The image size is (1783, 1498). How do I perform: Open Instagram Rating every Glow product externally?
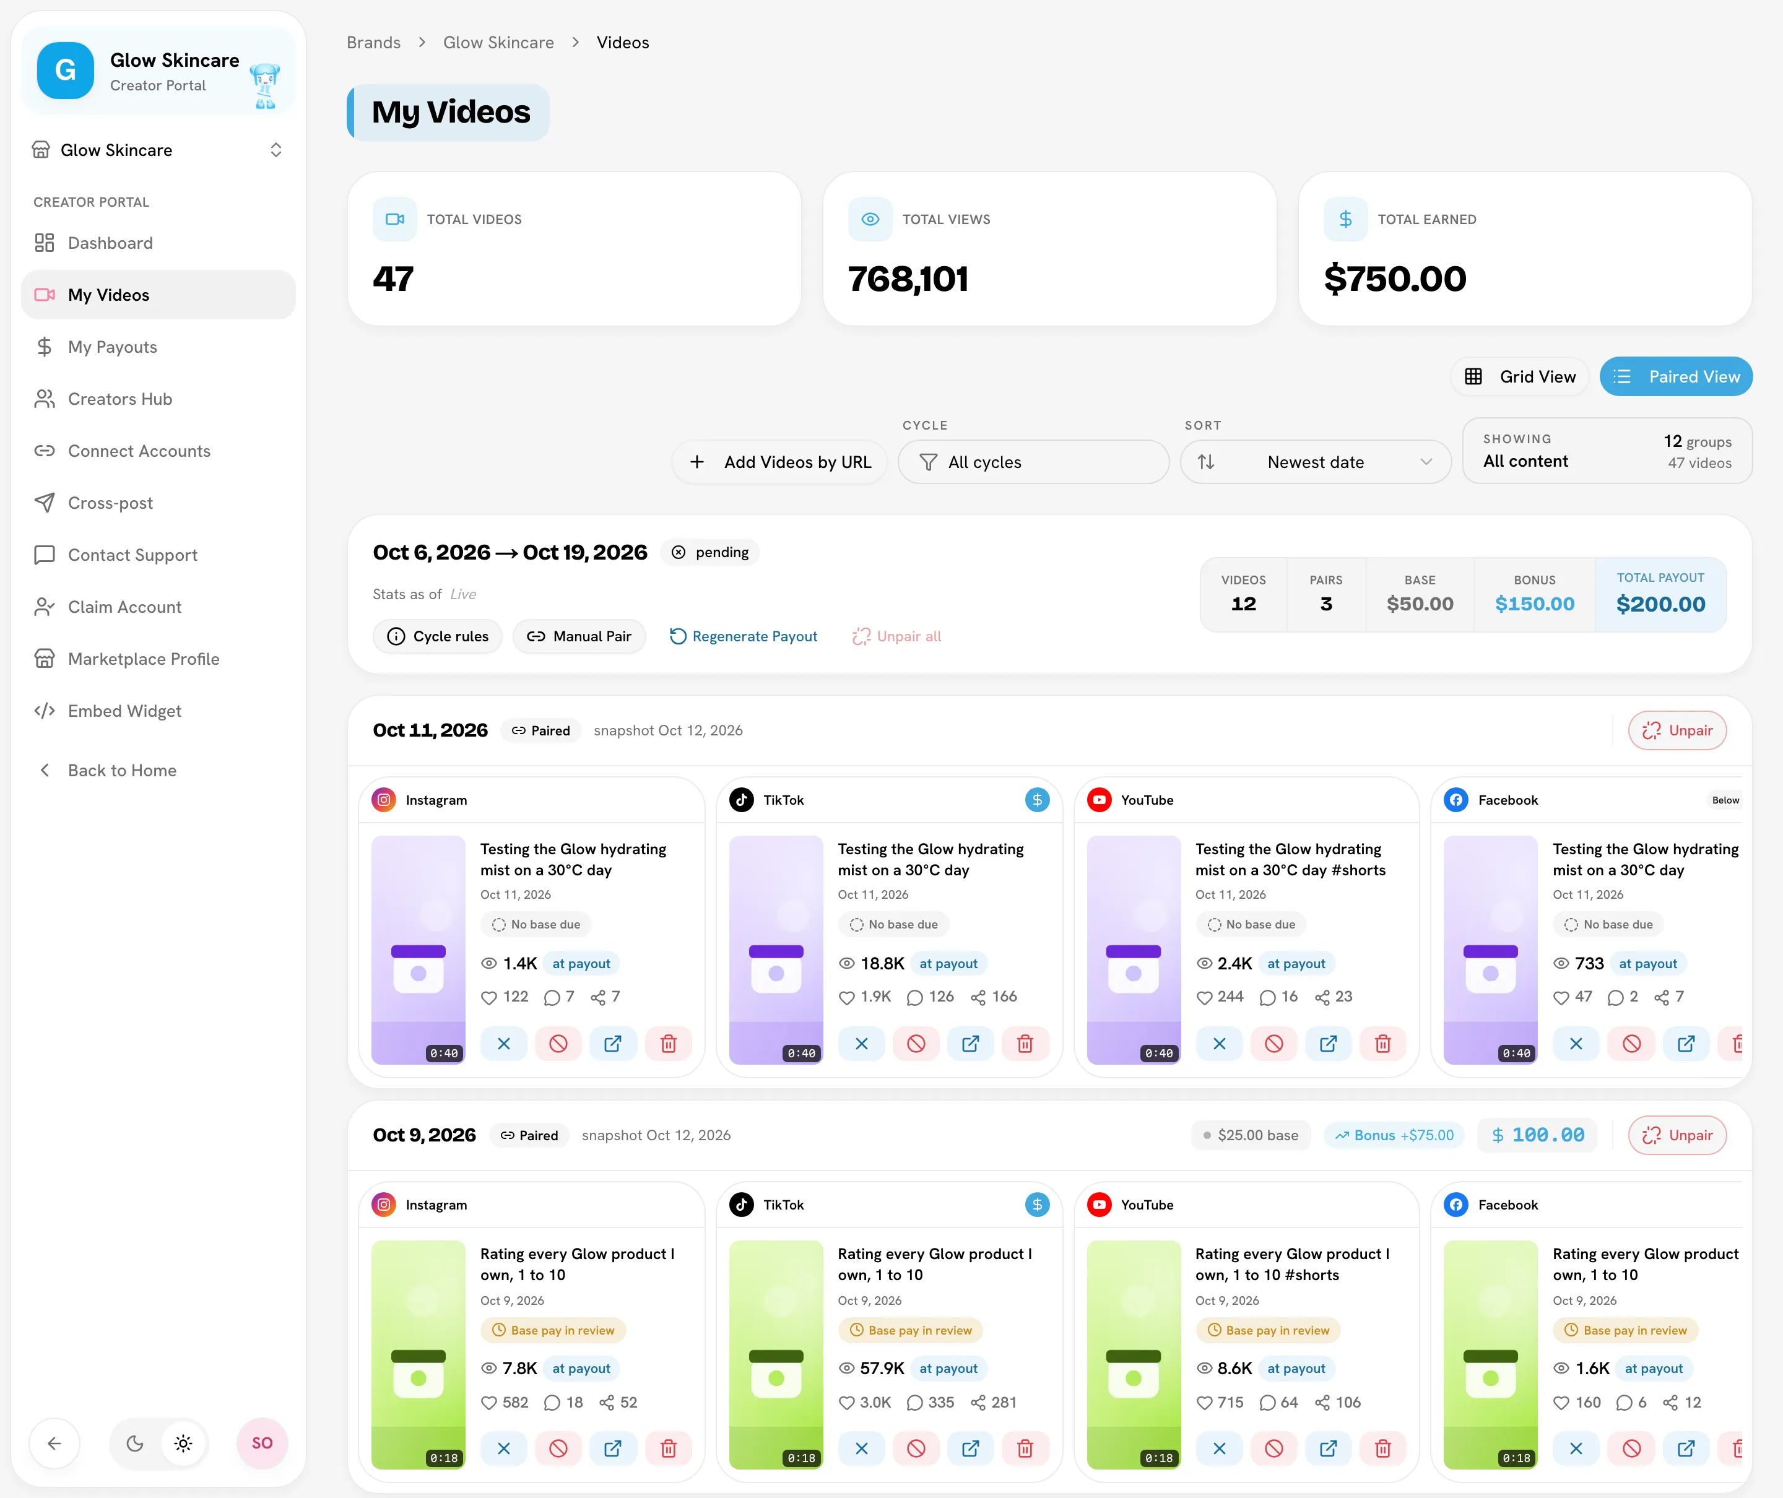pyautogui.click(x=612, y=1448)
